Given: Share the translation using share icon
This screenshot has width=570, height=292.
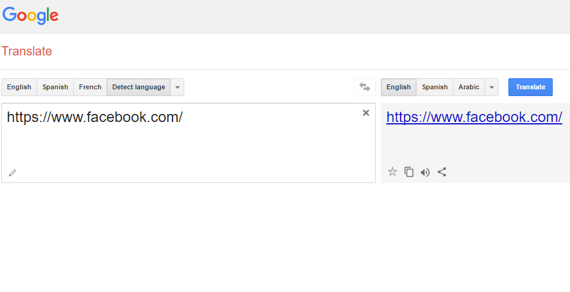Looking at the screenshot, I should (442, 172).
